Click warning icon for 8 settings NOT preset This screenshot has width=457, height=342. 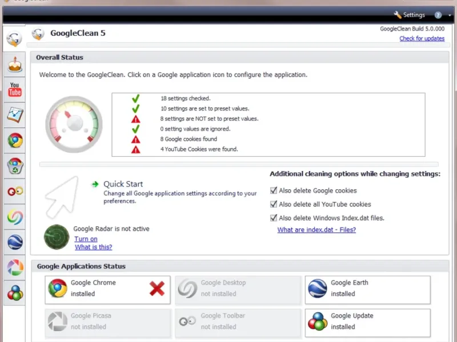click(135, 119)
